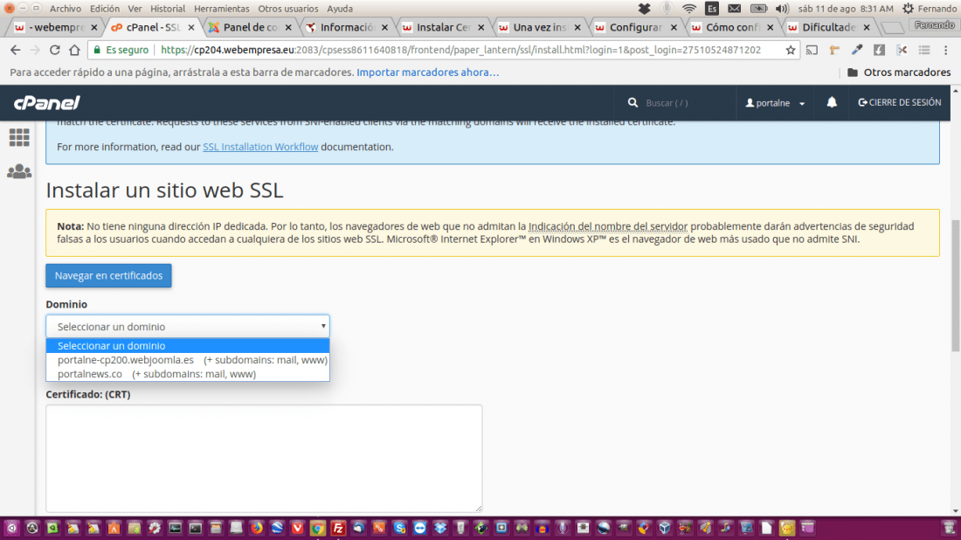
Task: Click 'Importar marcadores ahora…' link
Action: 428,73
